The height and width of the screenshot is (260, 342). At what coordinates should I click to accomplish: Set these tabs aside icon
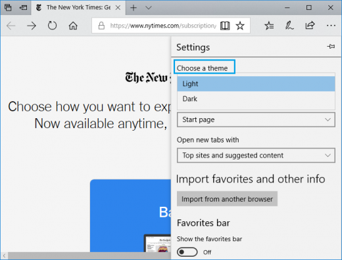point(23,8)
